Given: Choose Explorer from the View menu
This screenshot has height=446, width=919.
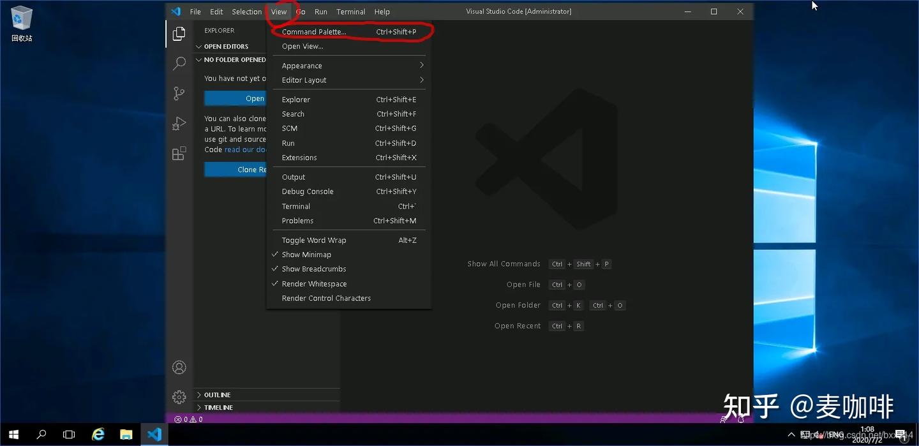Looking at the screenshot, I should click(348, 100).
